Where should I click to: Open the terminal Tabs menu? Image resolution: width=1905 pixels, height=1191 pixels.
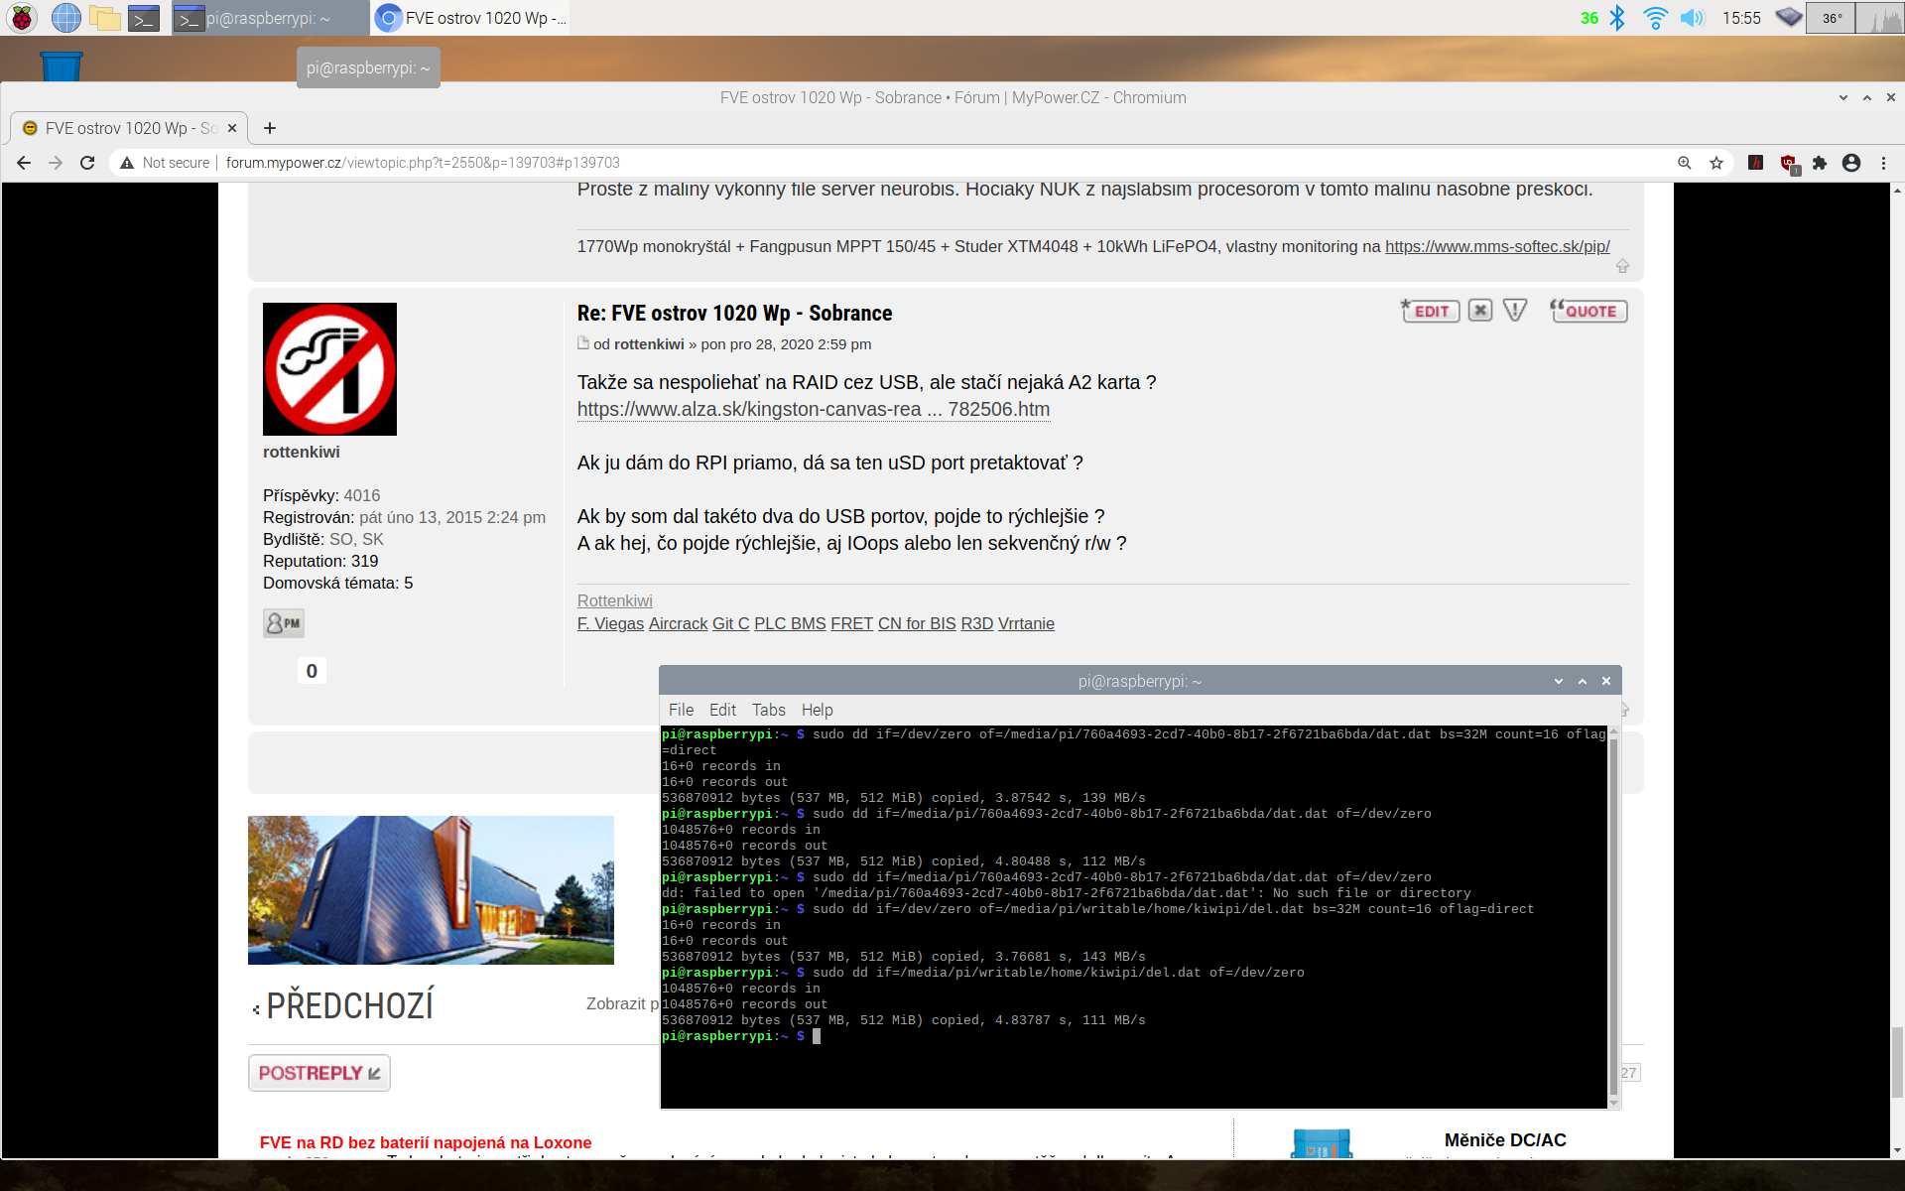(768, 710)
